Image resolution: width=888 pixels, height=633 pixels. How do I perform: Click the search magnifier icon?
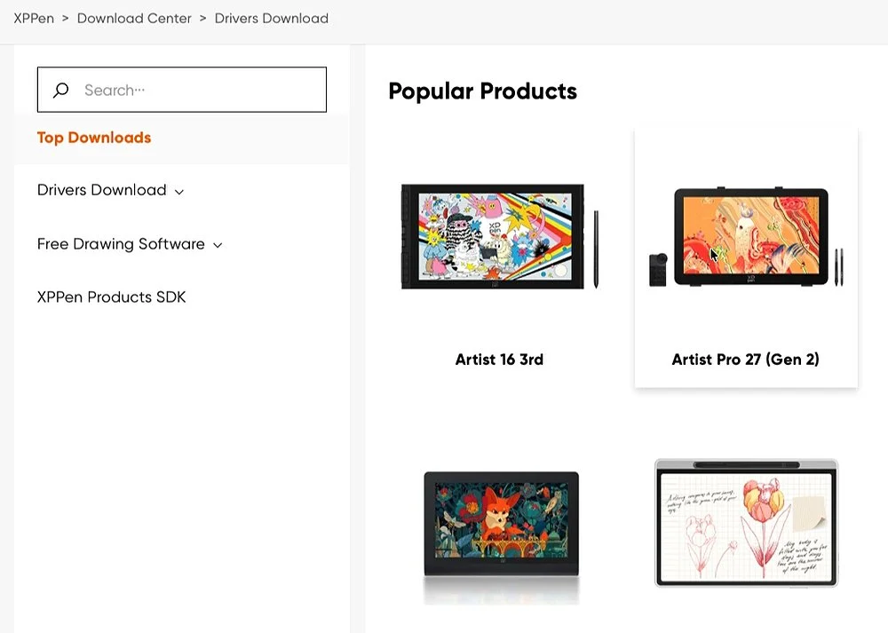point(60,90)
